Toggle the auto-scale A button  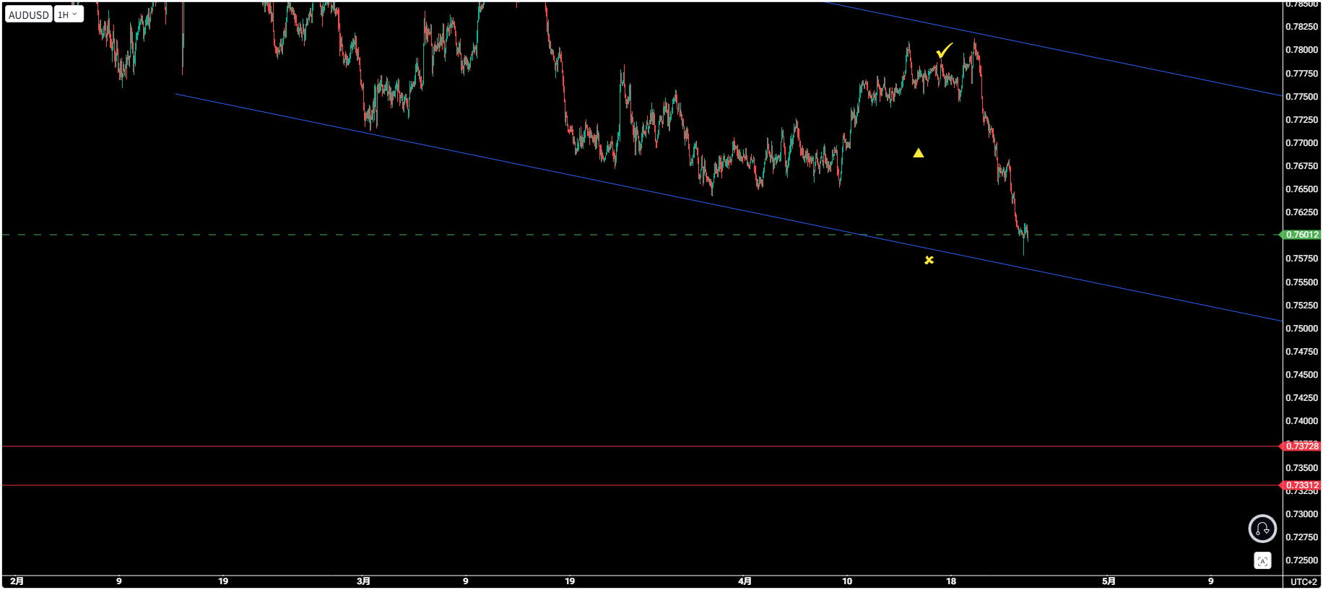point(1262,561)
